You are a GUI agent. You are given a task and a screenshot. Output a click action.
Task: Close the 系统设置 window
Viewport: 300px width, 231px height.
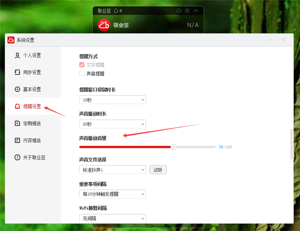284,40
